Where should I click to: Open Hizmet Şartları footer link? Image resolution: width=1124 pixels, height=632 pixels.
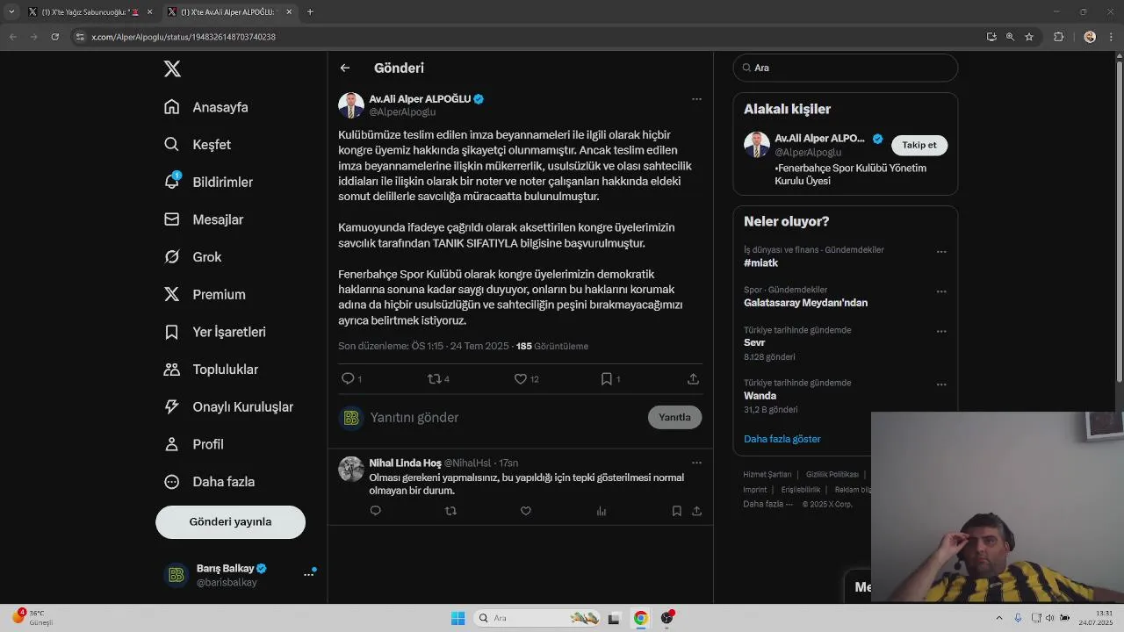[767, 475]
